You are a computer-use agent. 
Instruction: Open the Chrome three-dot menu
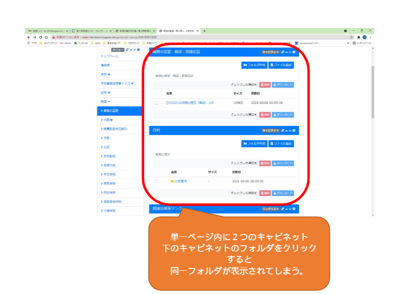[x=370, y=37]
